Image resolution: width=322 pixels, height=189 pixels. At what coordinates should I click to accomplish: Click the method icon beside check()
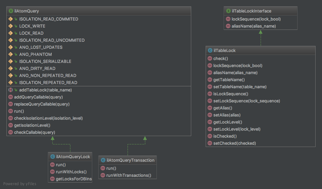click(x=210, y=58)
